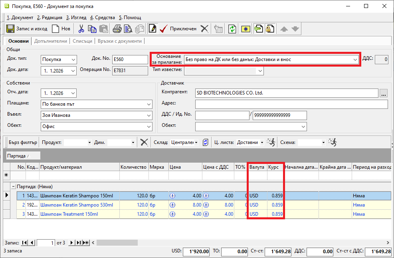This screenshot has height=258, width=394.
Task: Click the Запис и изход button
Action: (27, 29)
